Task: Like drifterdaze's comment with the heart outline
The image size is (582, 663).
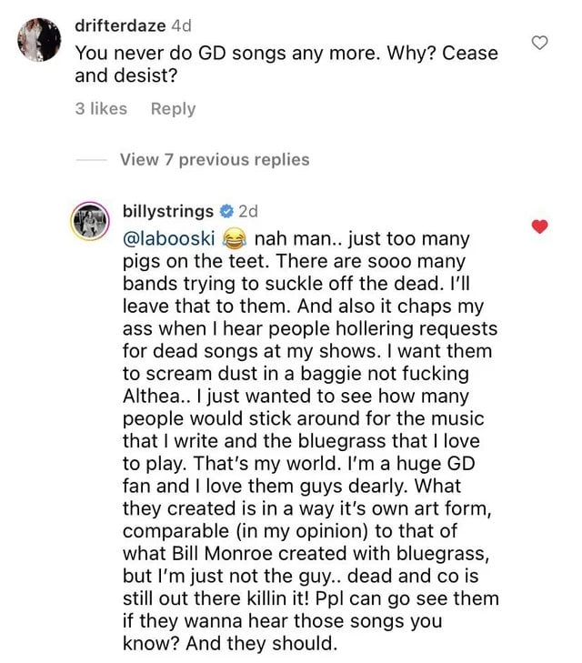Action: (x=539, y=43)
